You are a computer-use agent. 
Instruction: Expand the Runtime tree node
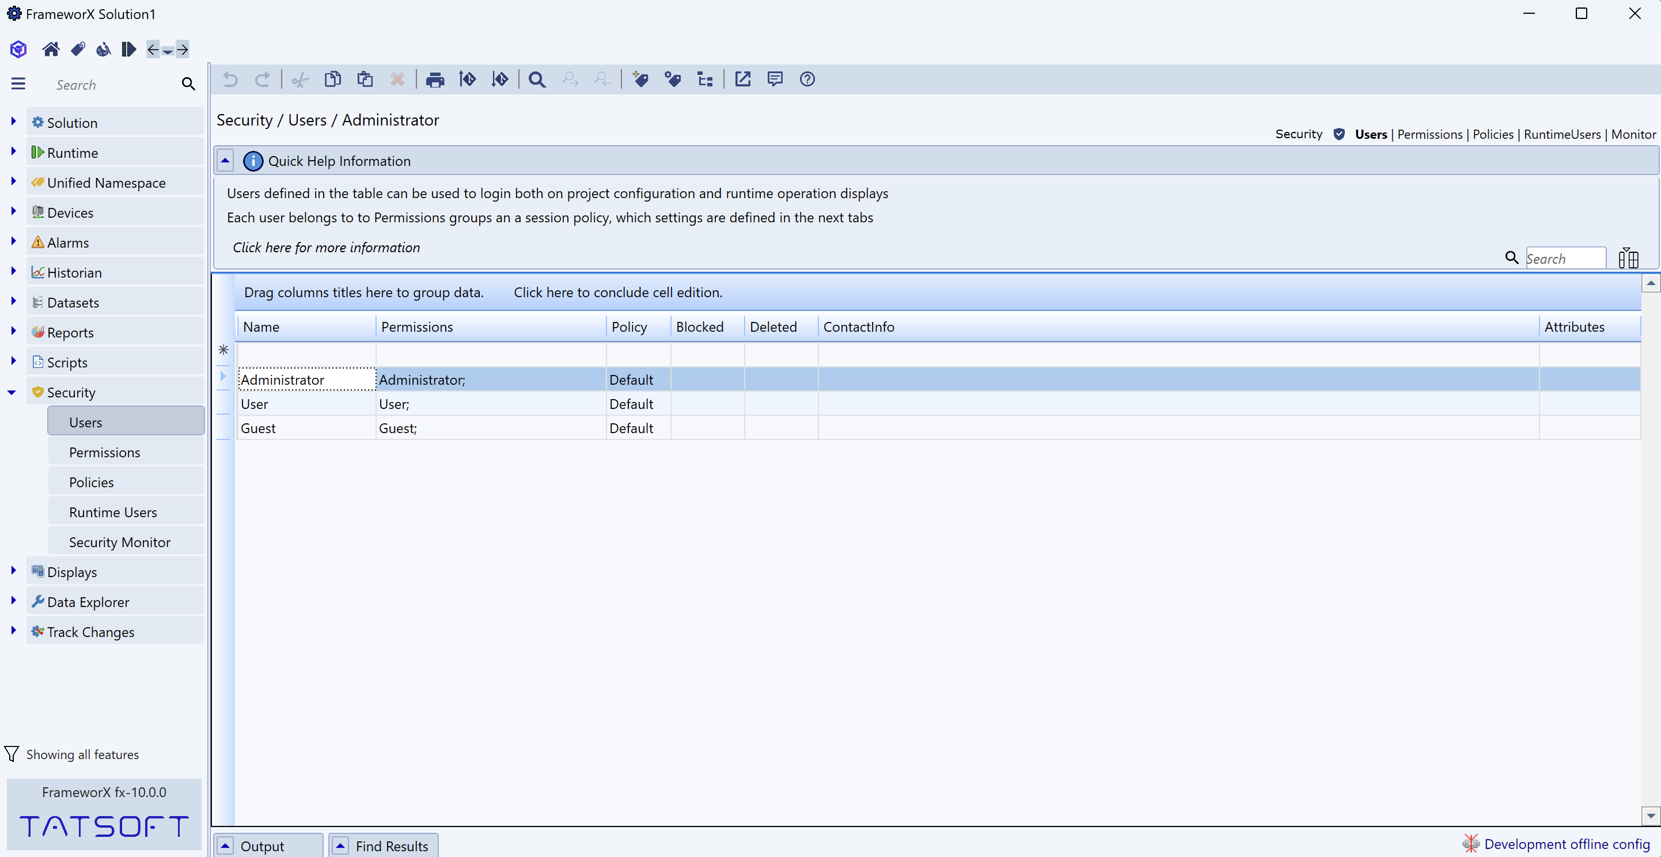point(13,151)
